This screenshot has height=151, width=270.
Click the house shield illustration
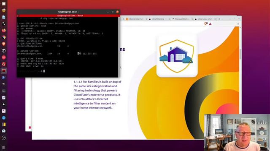(177, 56)
